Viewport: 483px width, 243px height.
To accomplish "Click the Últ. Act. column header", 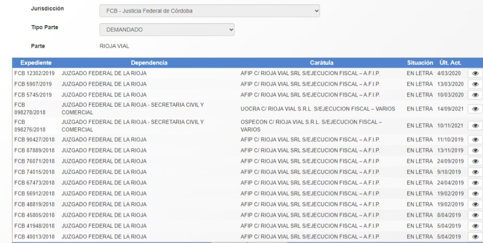I will 450,63.
